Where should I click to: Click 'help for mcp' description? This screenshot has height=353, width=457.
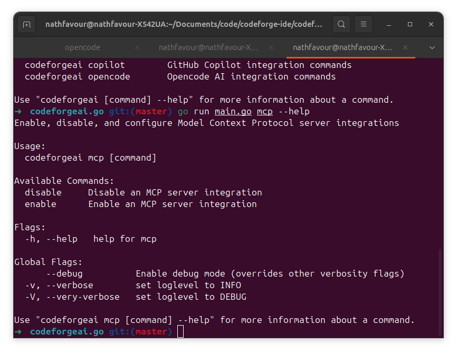click(x=125, y=239)
